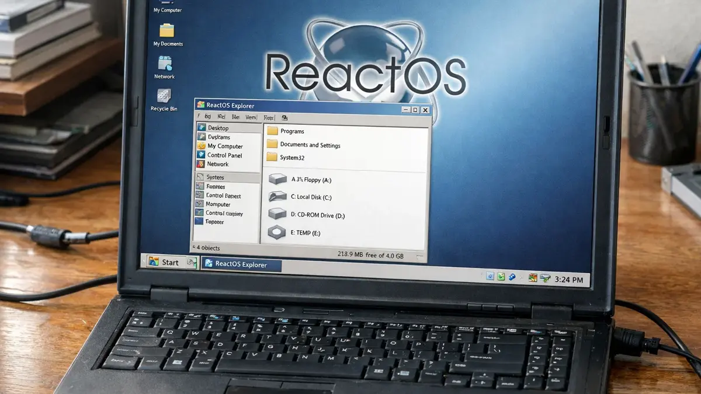Click the '4 objects' status bar text

208,248
